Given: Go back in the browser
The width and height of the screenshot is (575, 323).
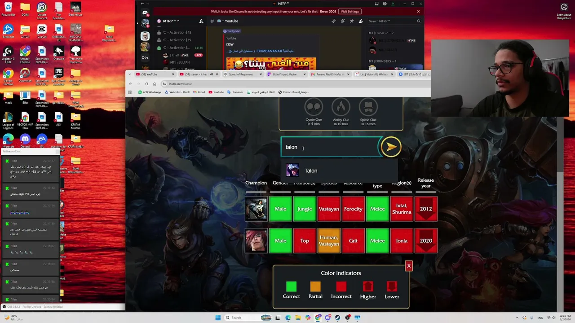Looking at the screenshot, I should [x=130, y=84].
